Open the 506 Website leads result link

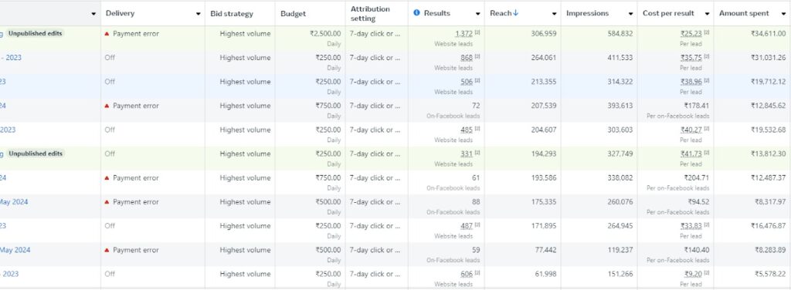(x=467, y=82)
